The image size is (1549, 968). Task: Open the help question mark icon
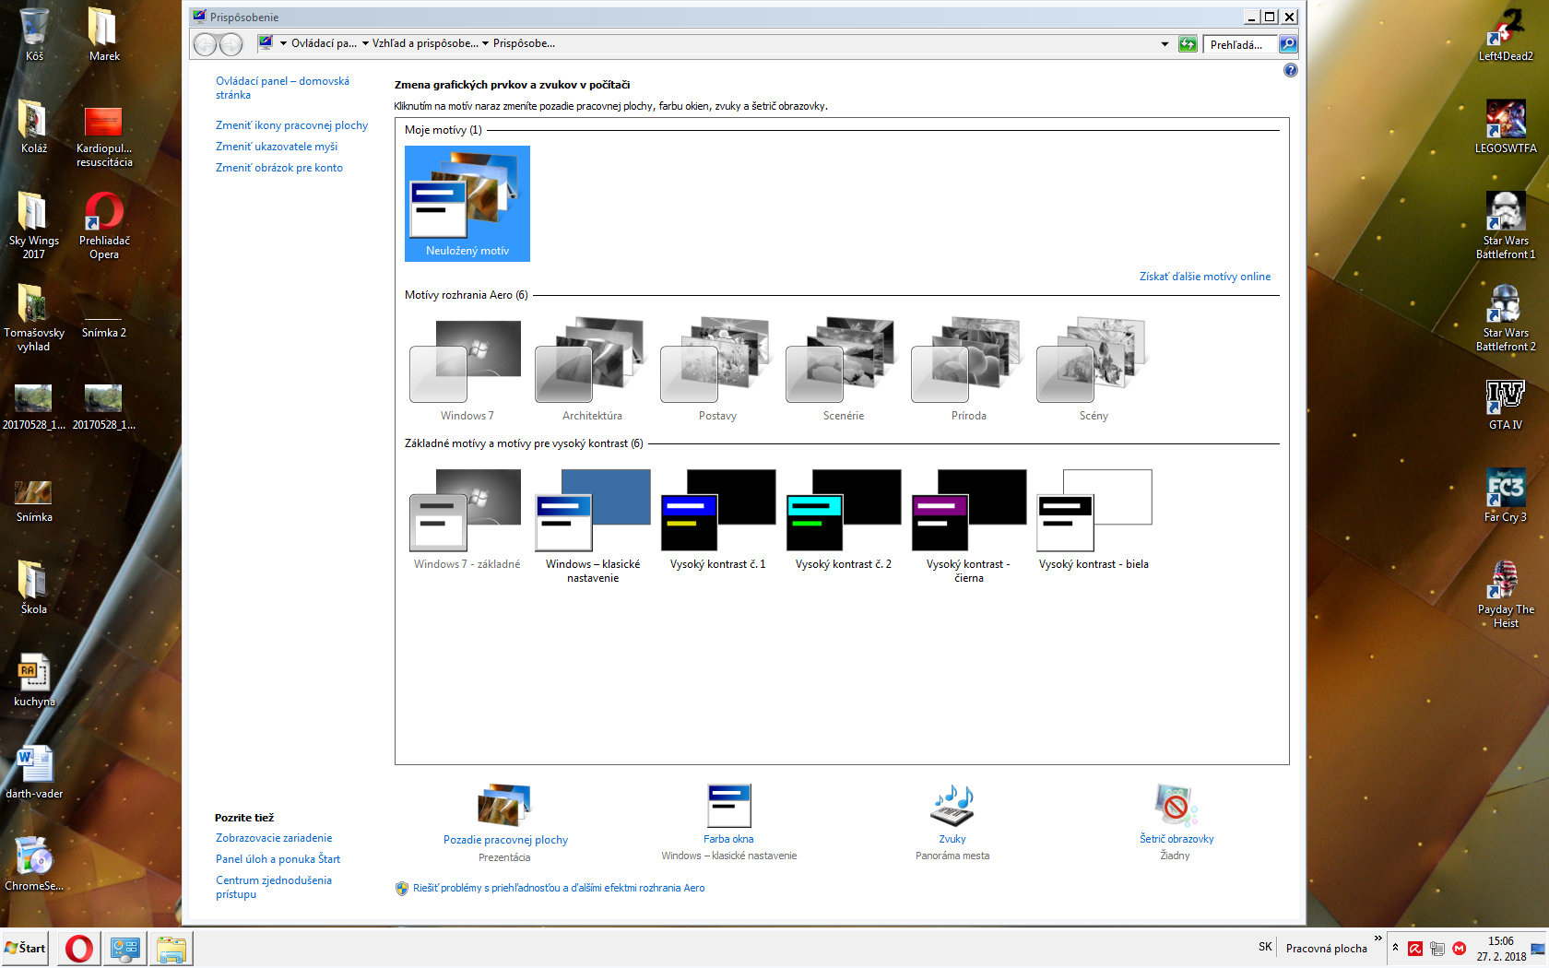(1290, 70)
